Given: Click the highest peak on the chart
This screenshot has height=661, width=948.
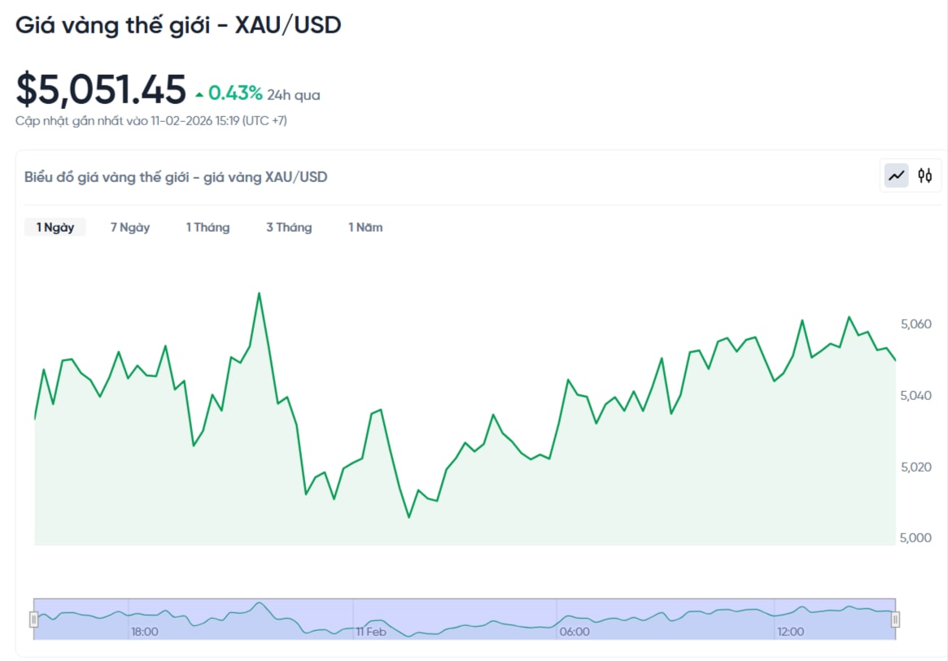Looking at the screenshot, I should coord(260,294).
